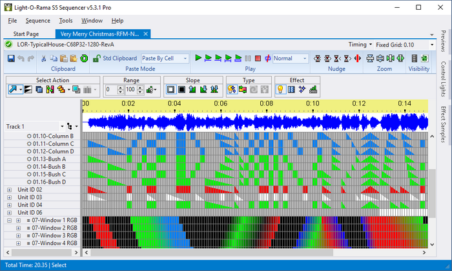452x271 pixels.
Task: Toggle the Std Clipboard lock icon
Action: pyautogui.click(x=97, y=58)
